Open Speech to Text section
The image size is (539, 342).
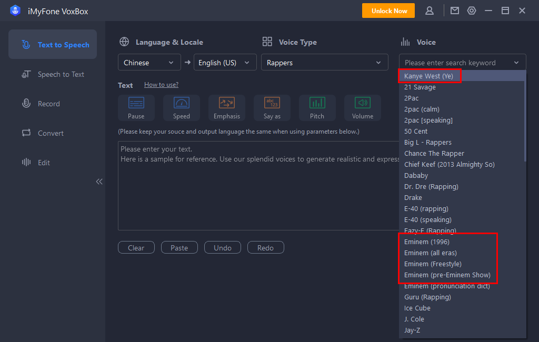[x=53, y=74]
